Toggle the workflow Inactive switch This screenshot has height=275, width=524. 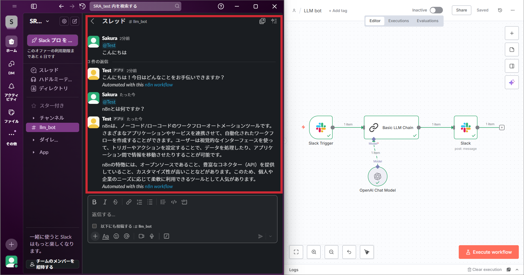coord(436,10)
